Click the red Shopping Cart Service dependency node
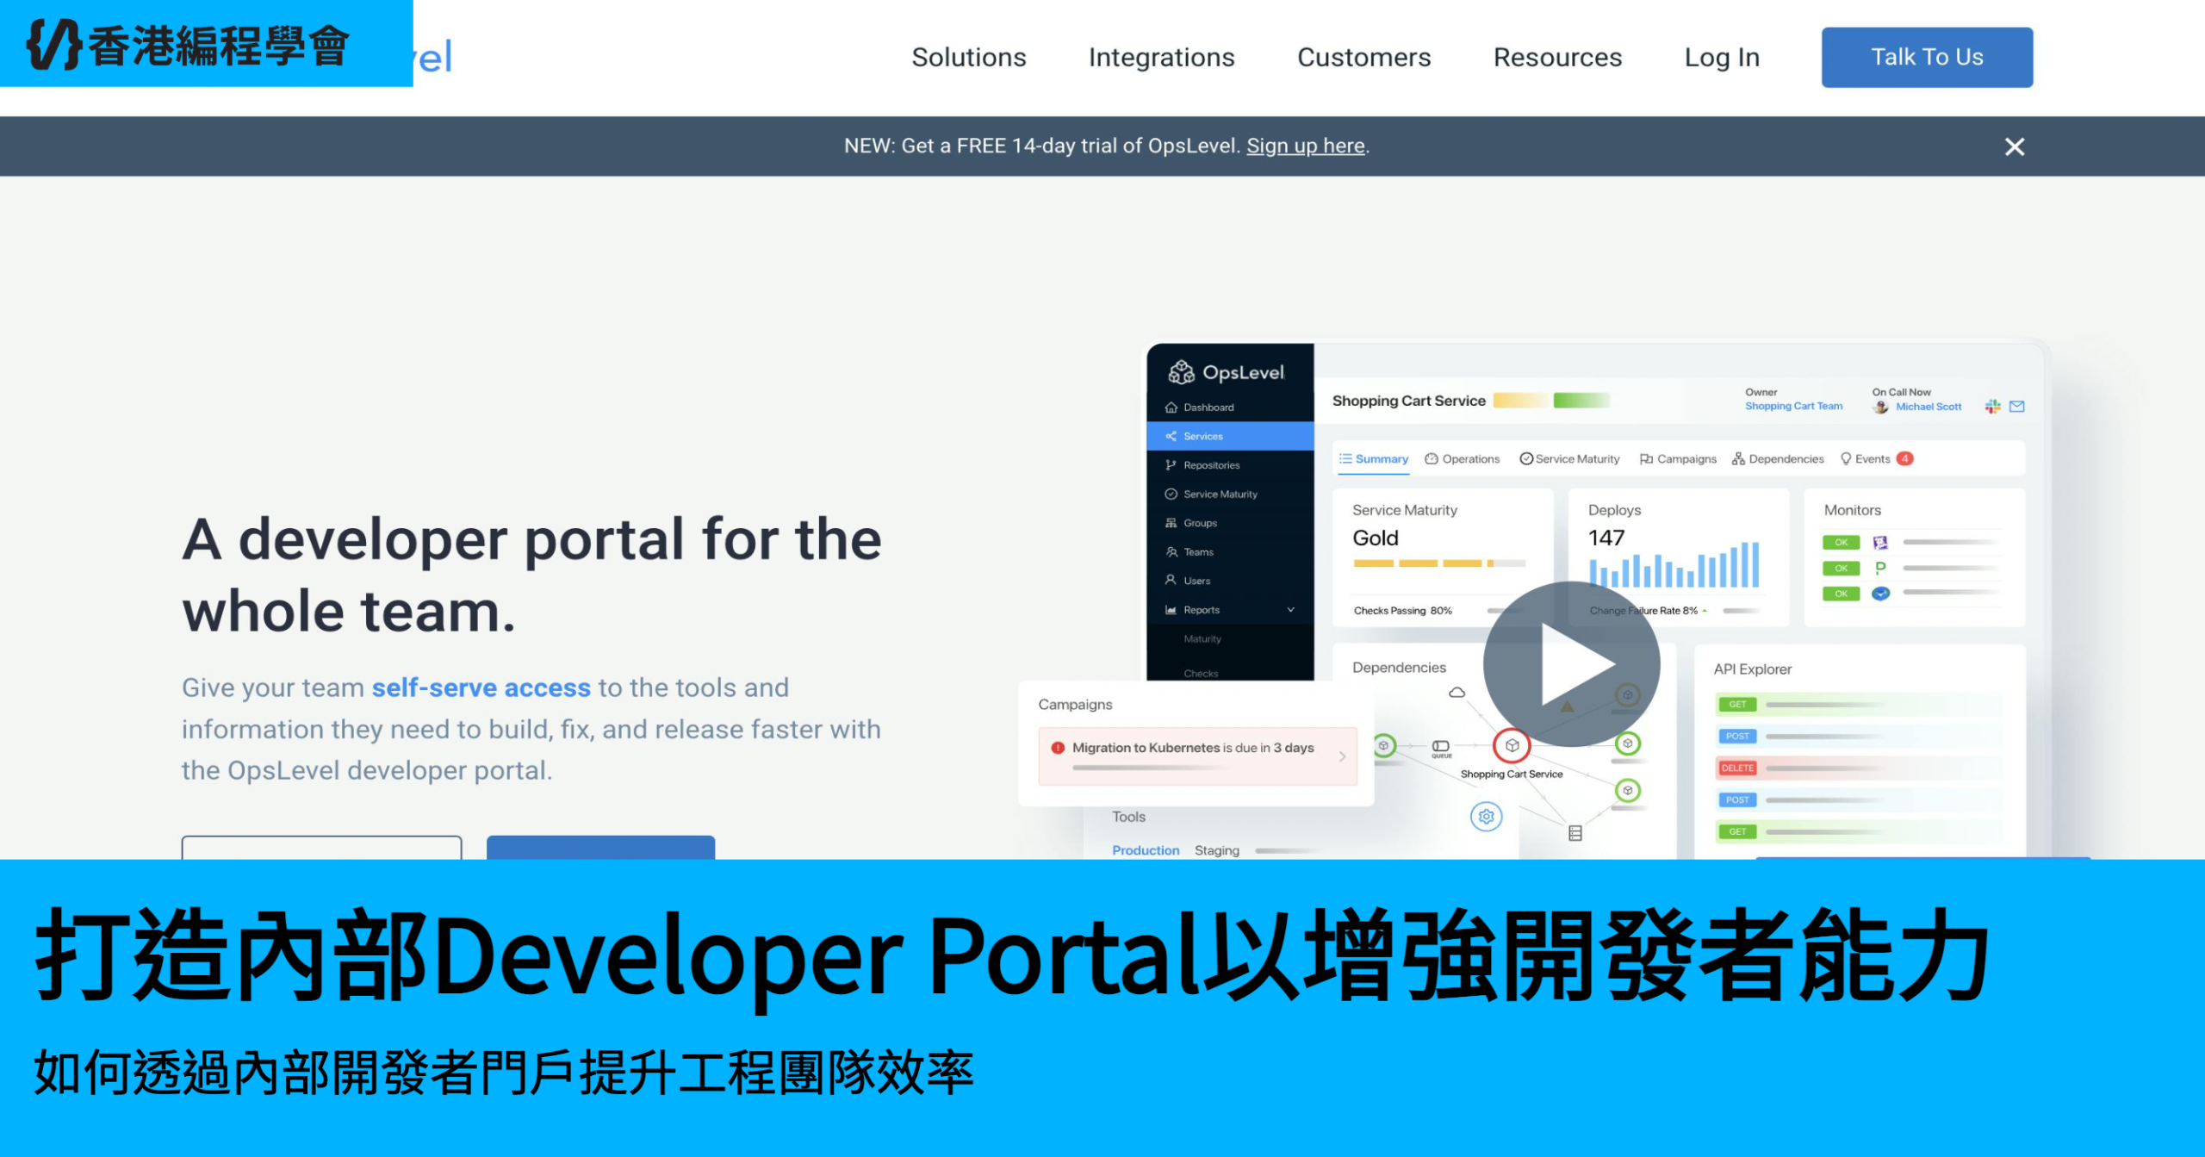The height and width of the screenshot is (1157, 2205). click(x=1511, y=746)
